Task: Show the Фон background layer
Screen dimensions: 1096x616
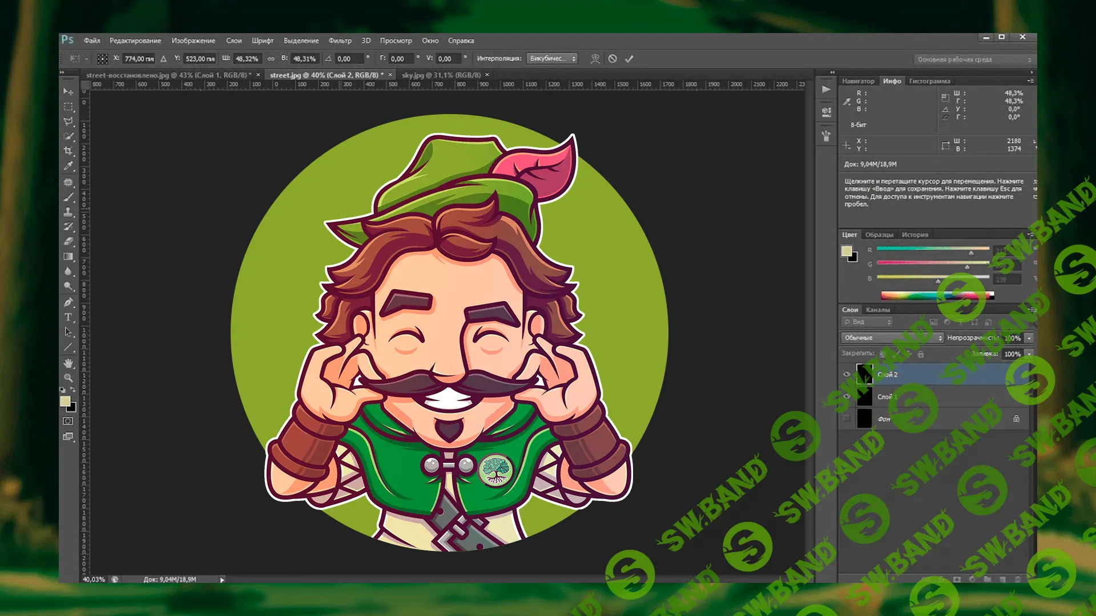Action: click(847, 419)
